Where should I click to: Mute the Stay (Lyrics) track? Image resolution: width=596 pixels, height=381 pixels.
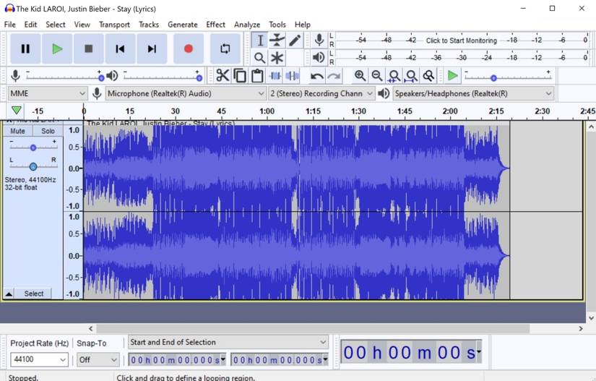(17, 131)
